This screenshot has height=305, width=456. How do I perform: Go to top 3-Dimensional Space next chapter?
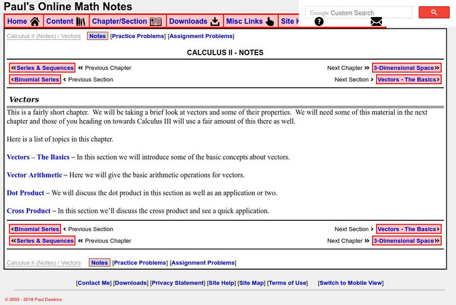406,68
